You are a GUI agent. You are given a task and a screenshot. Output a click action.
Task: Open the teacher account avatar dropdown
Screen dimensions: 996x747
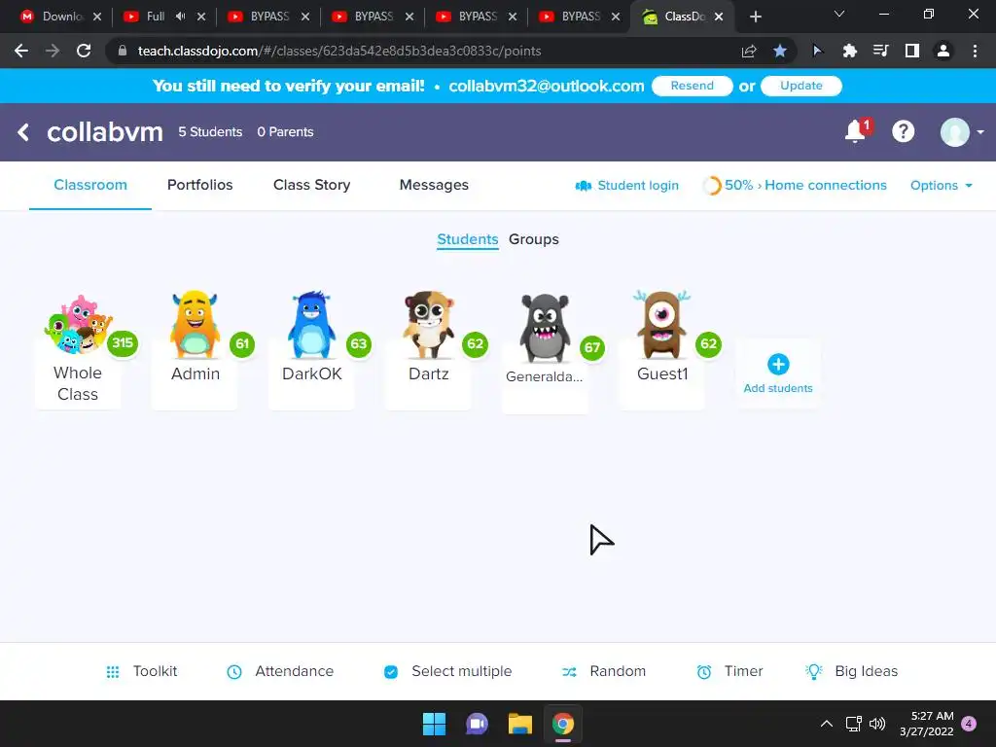pyautogui.click(x=962, y=132)
